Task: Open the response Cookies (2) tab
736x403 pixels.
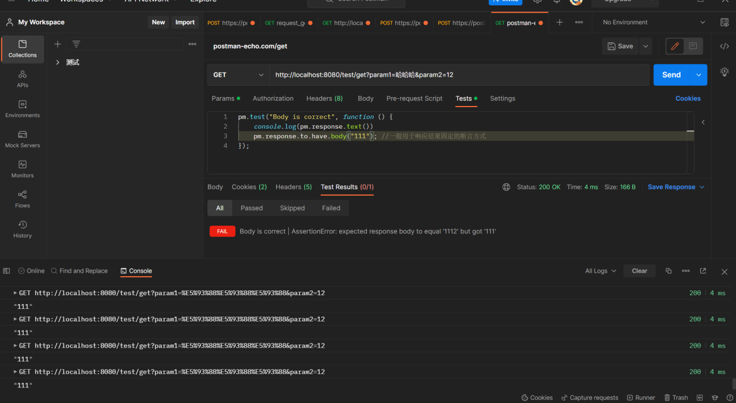Action: (x=249, y=187)
